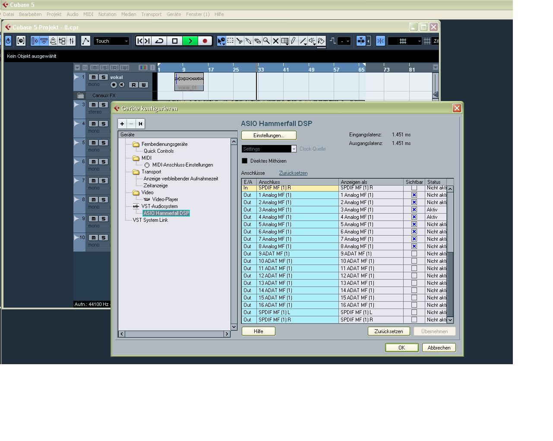Viewport: 553px width, 441px height.
Task: Click the Einstellungen... button
Action: click(x=269, y=135)
